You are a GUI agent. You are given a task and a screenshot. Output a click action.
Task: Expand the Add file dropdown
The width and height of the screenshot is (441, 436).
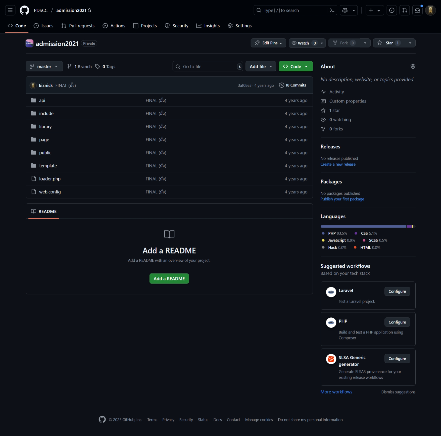pos(261,66)
